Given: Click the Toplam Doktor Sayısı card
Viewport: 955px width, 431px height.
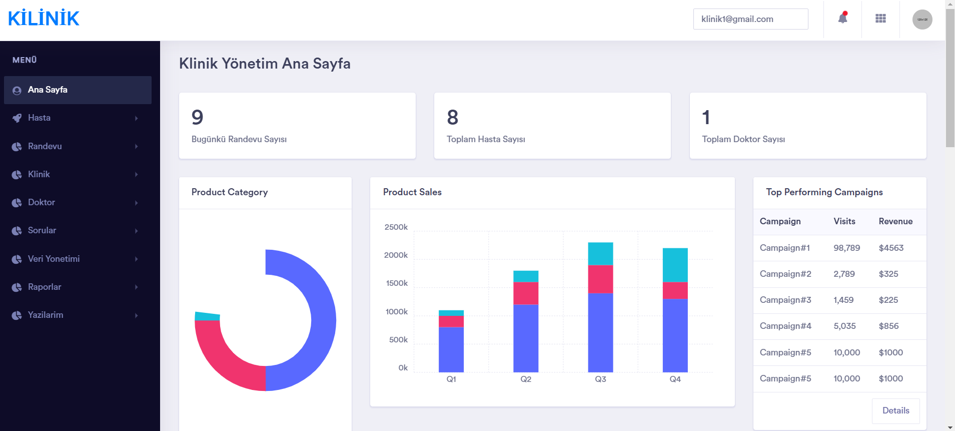Looking at the screenshot, I should point(808,126).
